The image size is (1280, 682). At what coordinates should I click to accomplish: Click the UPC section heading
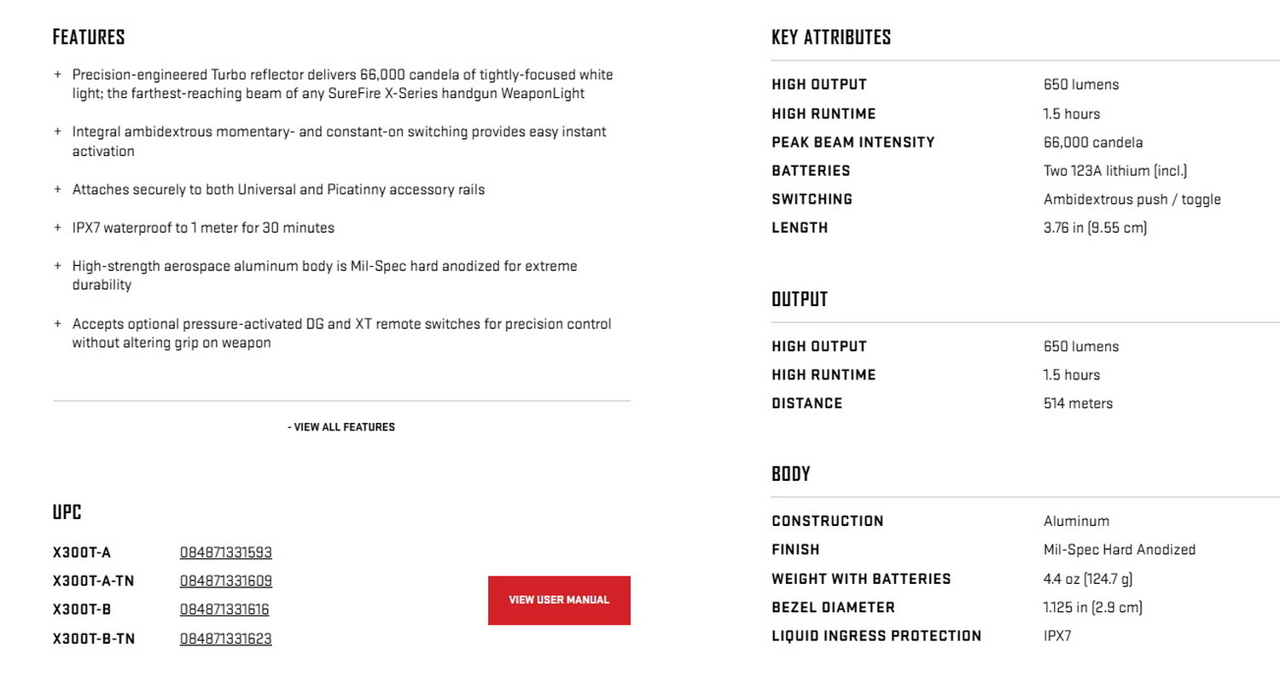pyautogui.click(x=67, y=512)
